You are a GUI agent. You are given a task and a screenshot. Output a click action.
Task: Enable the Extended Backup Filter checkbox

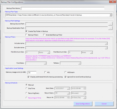[x=44, y=35]
